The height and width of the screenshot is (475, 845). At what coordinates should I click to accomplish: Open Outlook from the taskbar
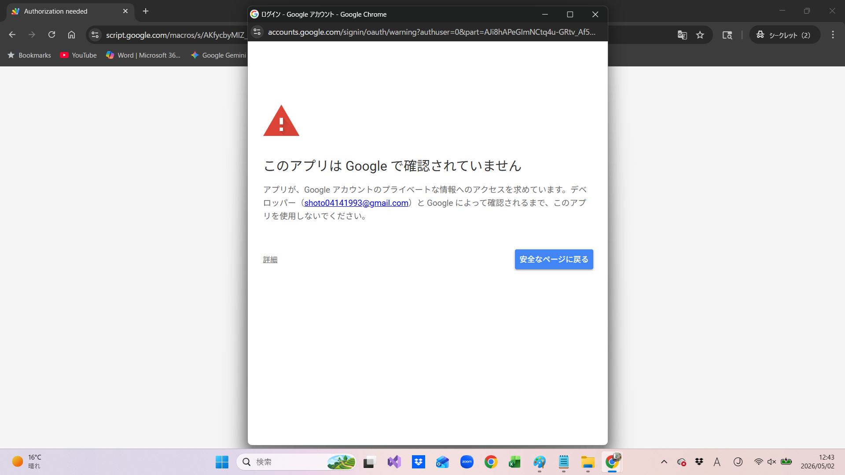point(442,462)
